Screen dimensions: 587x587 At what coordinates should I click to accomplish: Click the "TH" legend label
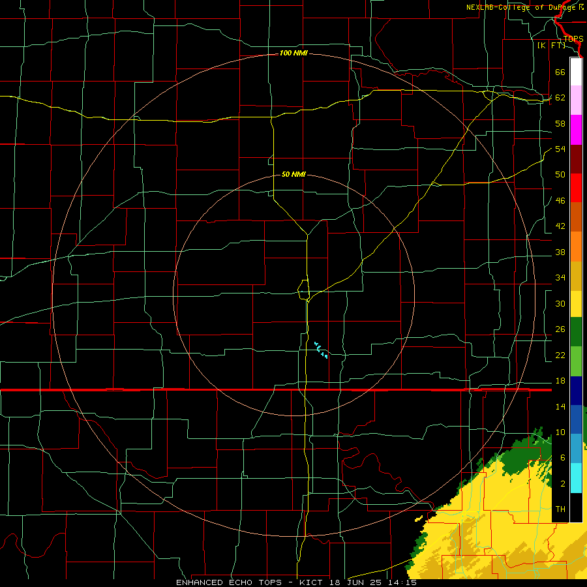pos(560,509)
